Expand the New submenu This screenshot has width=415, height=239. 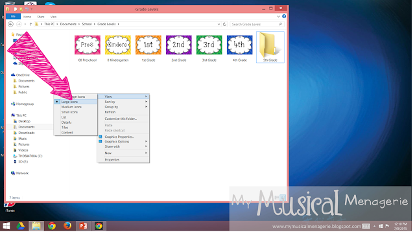click(x=123, y=153)
